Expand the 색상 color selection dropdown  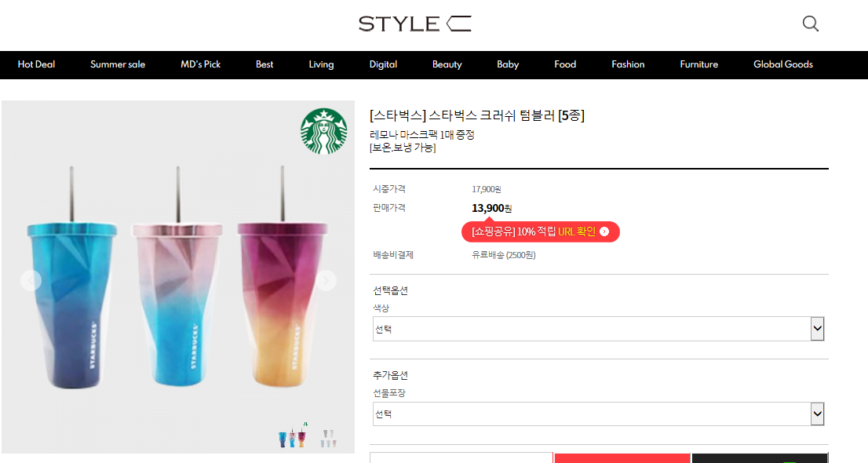tap(598, 329)
